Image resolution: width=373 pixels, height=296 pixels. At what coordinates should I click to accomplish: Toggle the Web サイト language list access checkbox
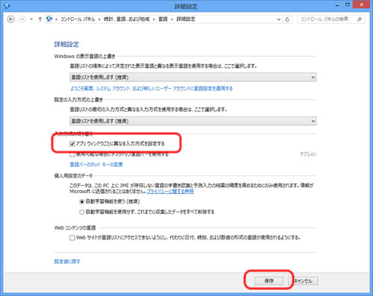pos(72,238)
